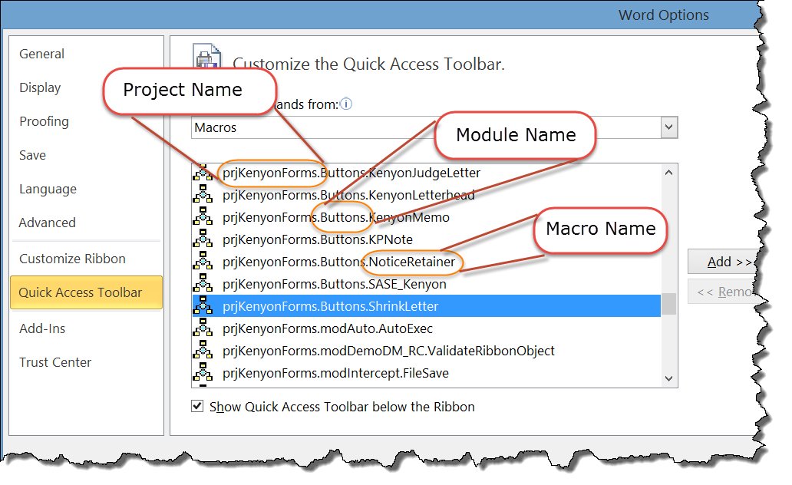Click macro icon beside NoticeRetainer
This screenshot has height=485, width=792.
203,261
